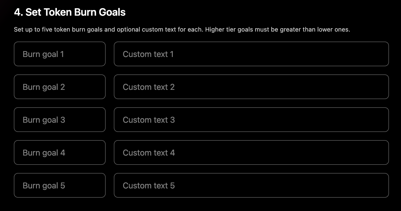Click the Custom text 5 field

251,185
